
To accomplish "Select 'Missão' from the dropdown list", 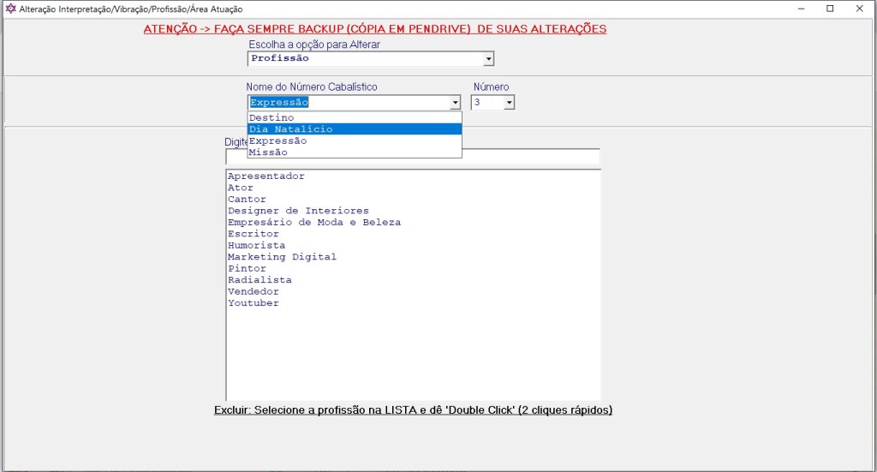I will [268, 152].
